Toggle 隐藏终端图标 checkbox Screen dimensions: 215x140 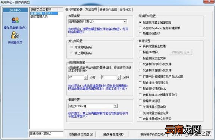140,33
